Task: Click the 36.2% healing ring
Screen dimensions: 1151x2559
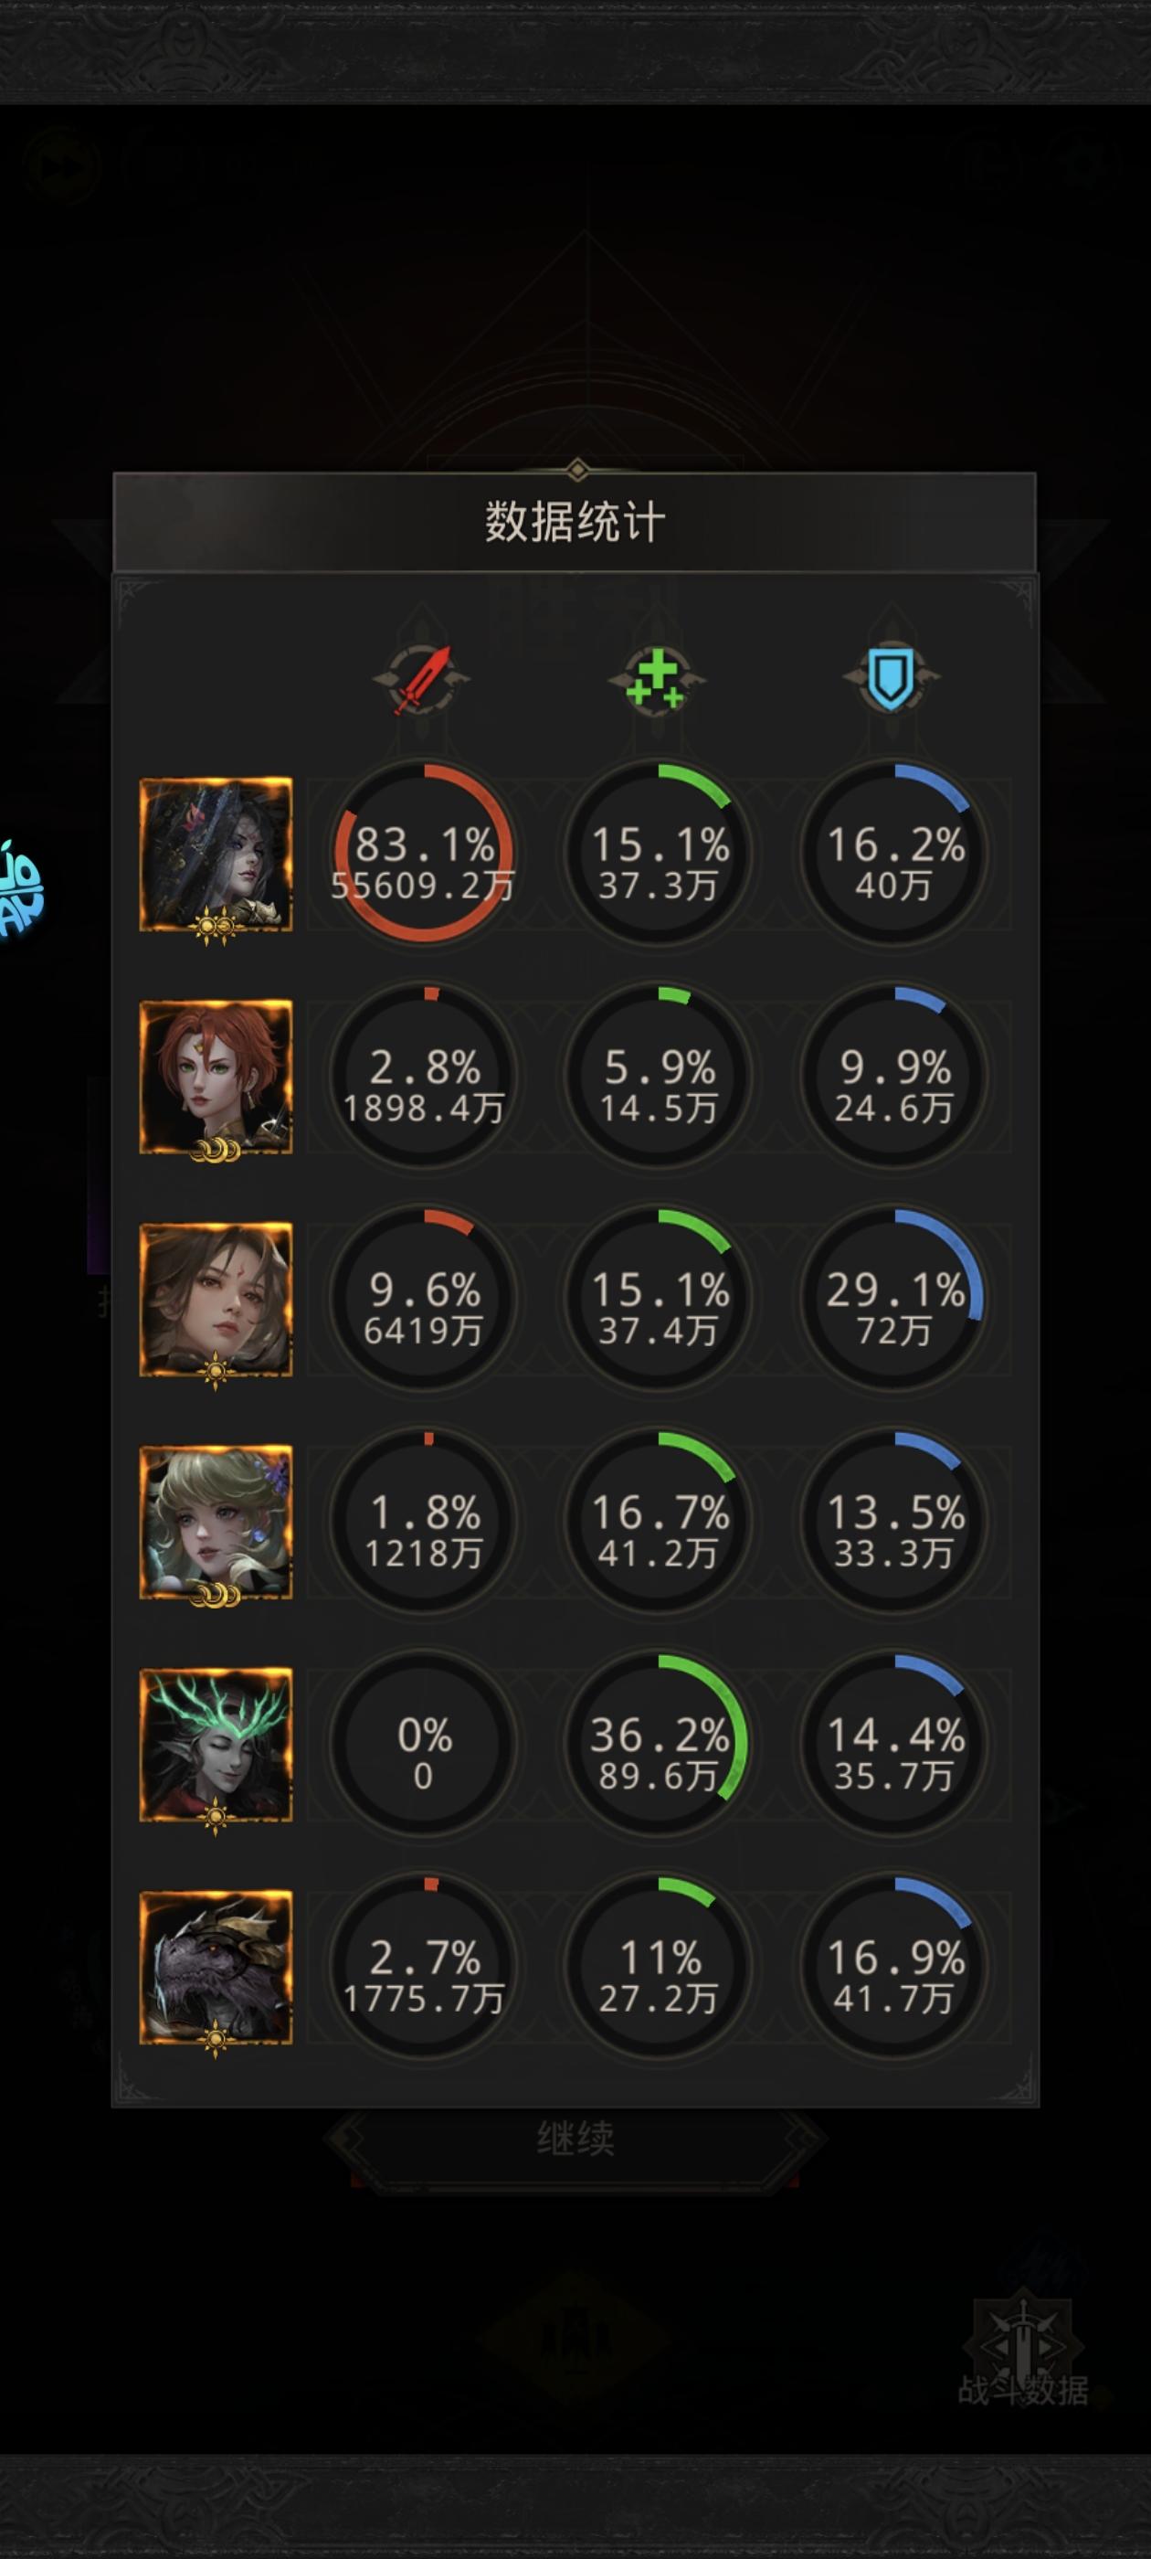Action: [658, 1744]
